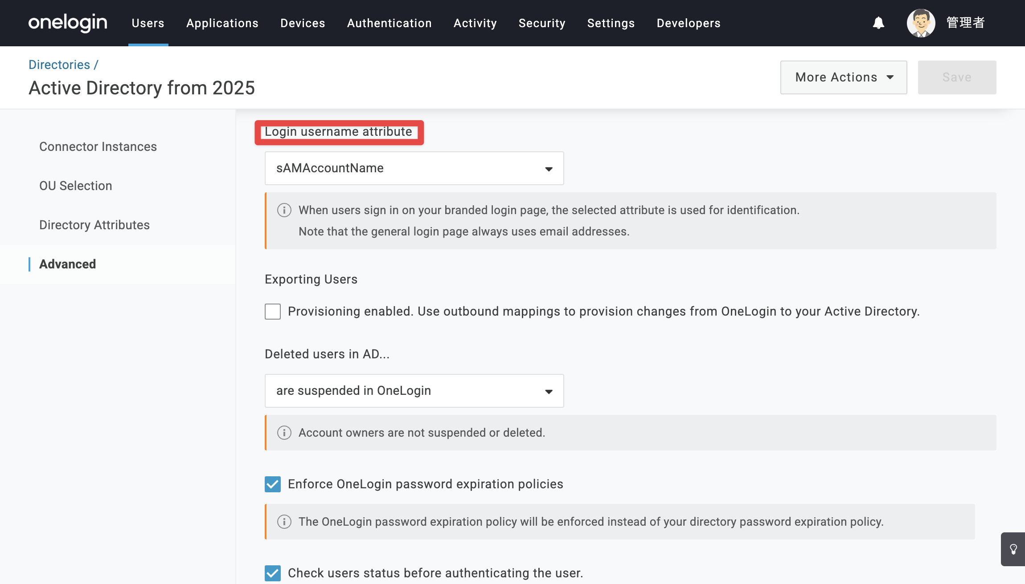The width and height of the screenshot is (1025, 584).
Task: Click info icon beside branded login note
Action: (284, 210)
